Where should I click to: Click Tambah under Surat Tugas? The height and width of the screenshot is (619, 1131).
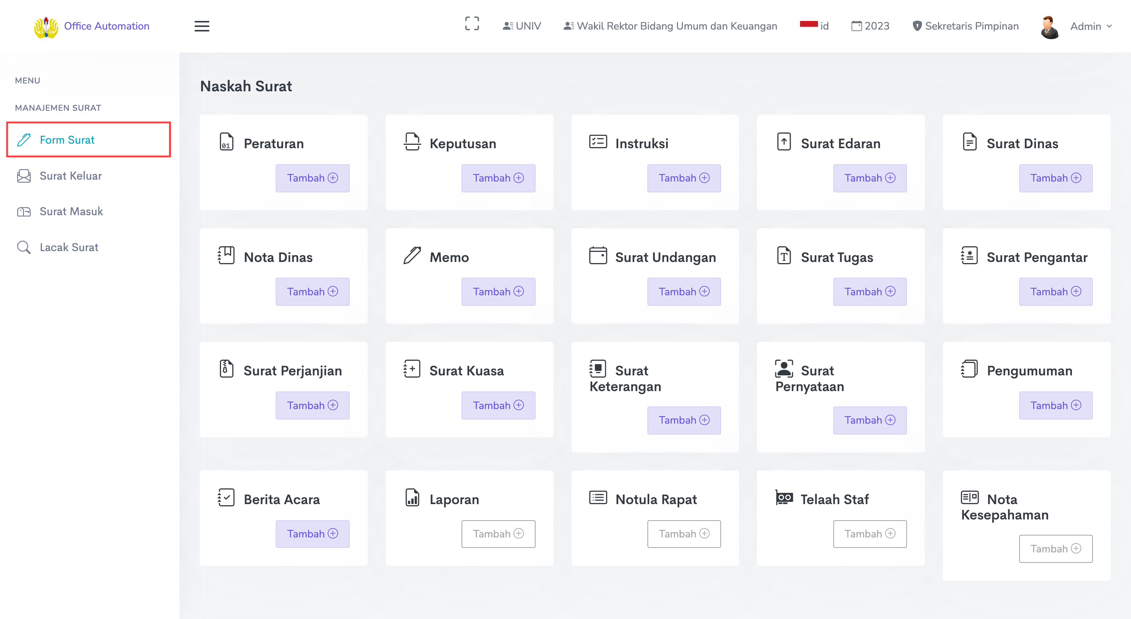[x=869, y=292]
